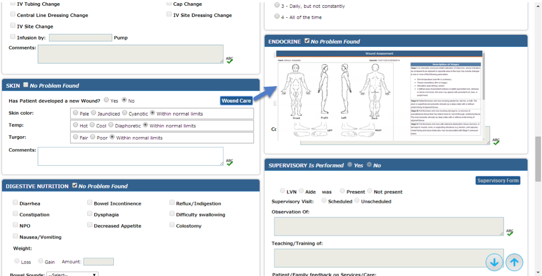Check the Decreased Appetite checkbox
Viewport: 542px width, 276px height.
90,225
